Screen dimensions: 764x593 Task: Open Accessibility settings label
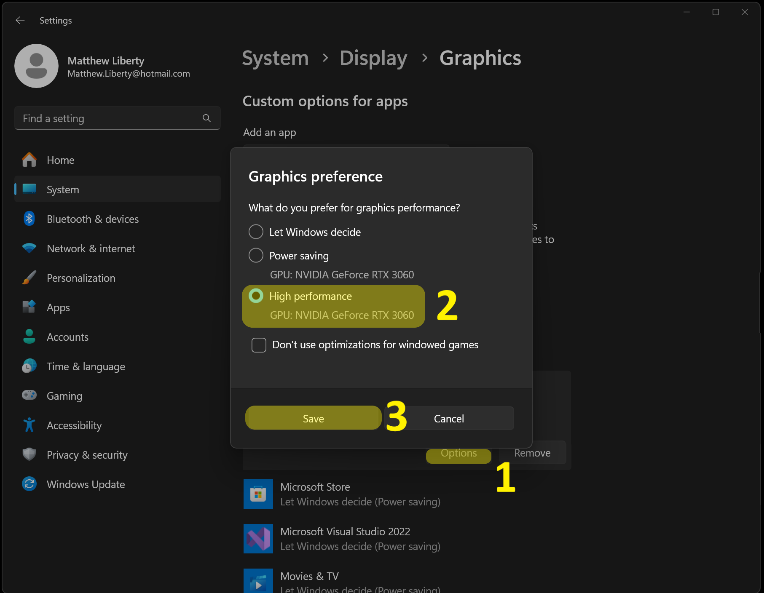tap(74, 425)
